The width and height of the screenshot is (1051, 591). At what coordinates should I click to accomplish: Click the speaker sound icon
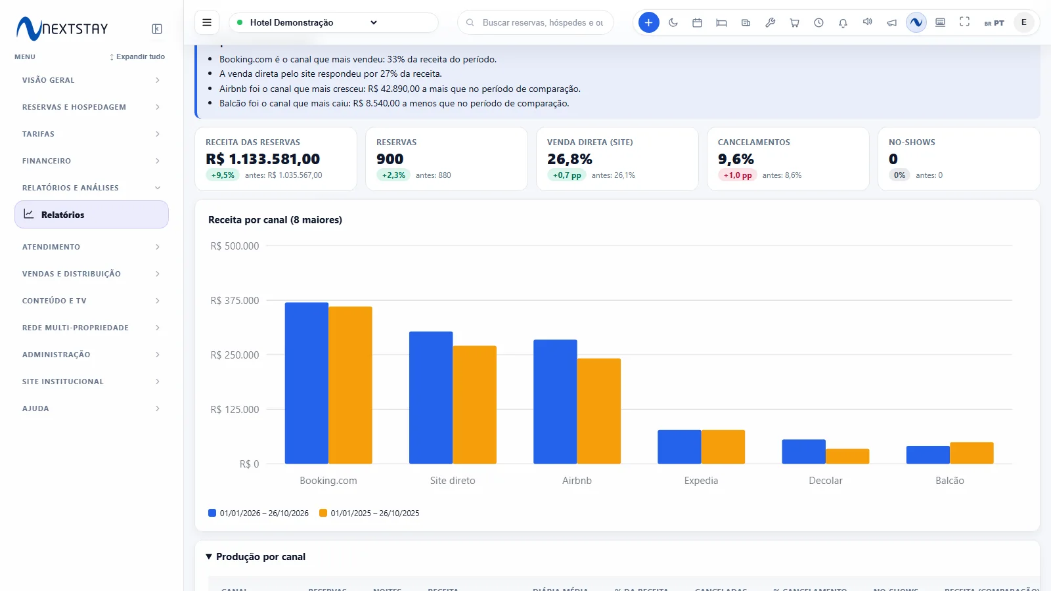coord(867,22)
